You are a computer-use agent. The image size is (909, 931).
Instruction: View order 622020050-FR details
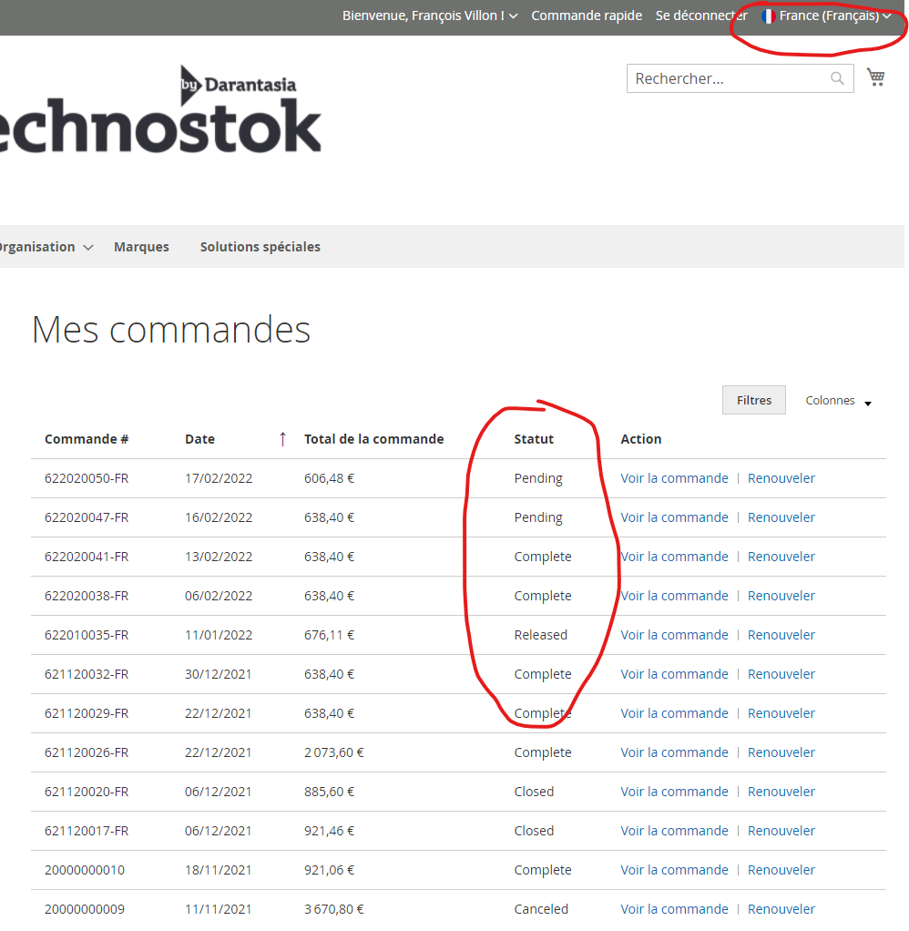coord(674,478)
